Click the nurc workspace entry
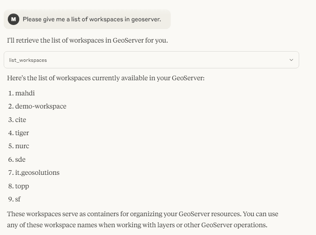Screen dimensions: 316x235 pos(22,146)
